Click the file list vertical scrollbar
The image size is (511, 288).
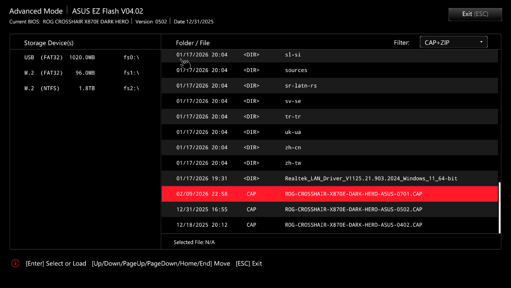(x=499, y=207)
